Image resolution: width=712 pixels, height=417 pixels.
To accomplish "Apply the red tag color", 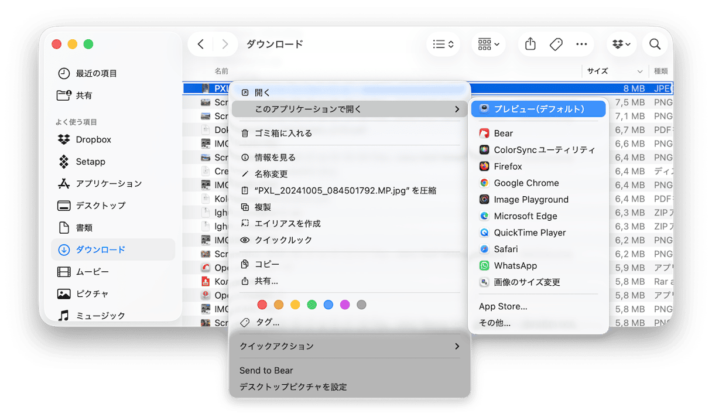I will click(262, 305).
